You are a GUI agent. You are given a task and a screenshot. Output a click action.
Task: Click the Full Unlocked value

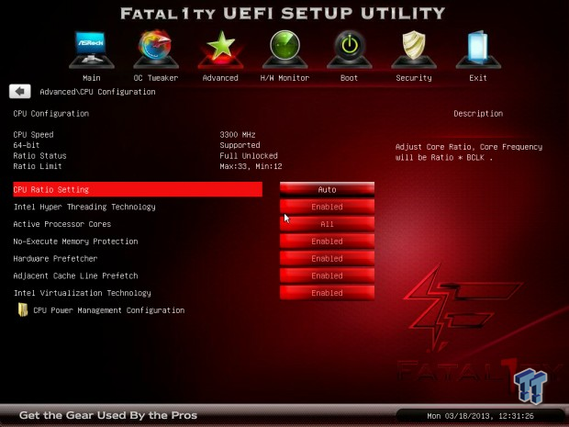(249, 156)
